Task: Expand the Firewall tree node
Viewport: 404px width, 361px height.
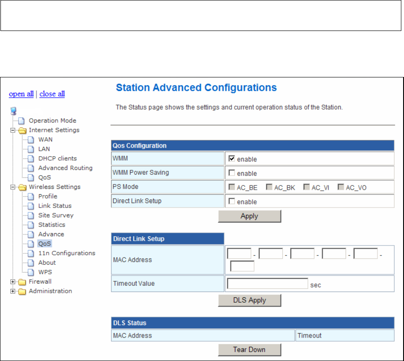Action: pyautogui.click(x=13, y=282)
